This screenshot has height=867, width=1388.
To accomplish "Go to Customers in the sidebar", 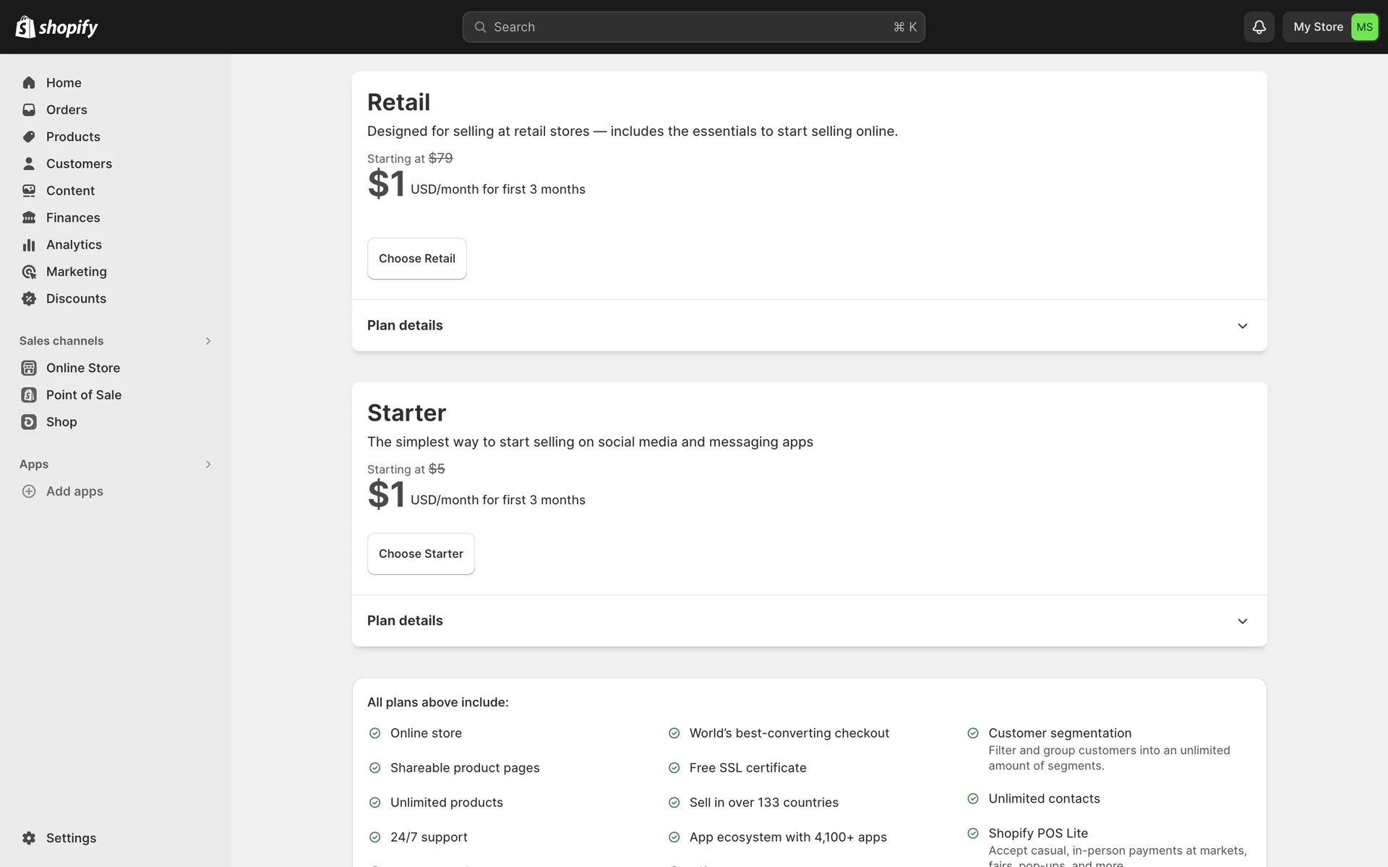I will pos(79,164).
